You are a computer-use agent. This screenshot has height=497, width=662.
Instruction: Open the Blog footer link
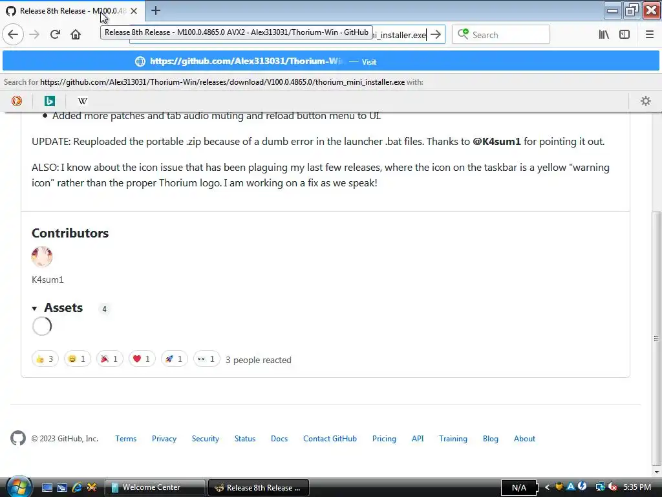[491, 439]
